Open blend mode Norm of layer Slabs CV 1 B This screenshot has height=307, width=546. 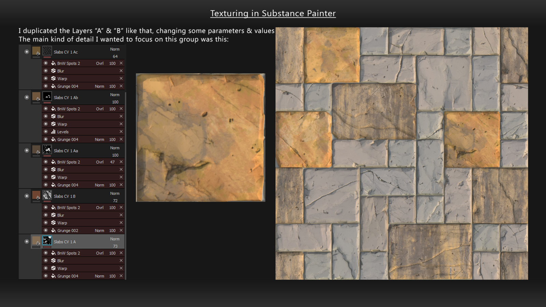tap(115, 193)
